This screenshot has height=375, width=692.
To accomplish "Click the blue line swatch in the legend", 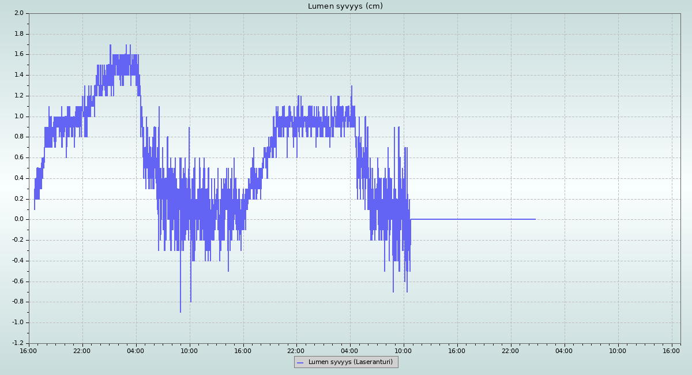I will (x=300, y=362).
